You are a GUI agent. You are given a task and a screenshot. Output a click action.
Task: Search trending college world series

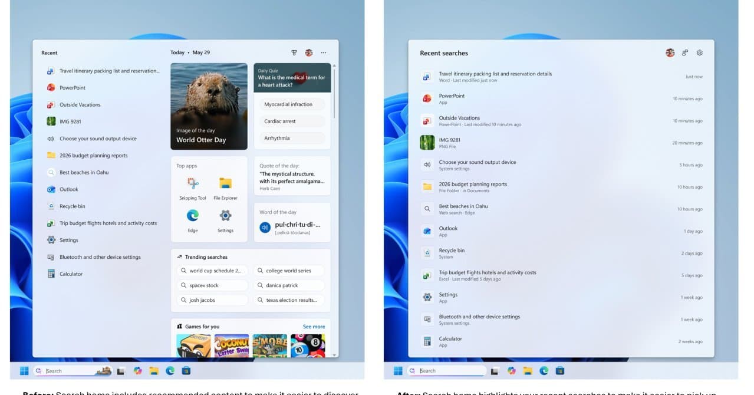(x=289, y=271)
